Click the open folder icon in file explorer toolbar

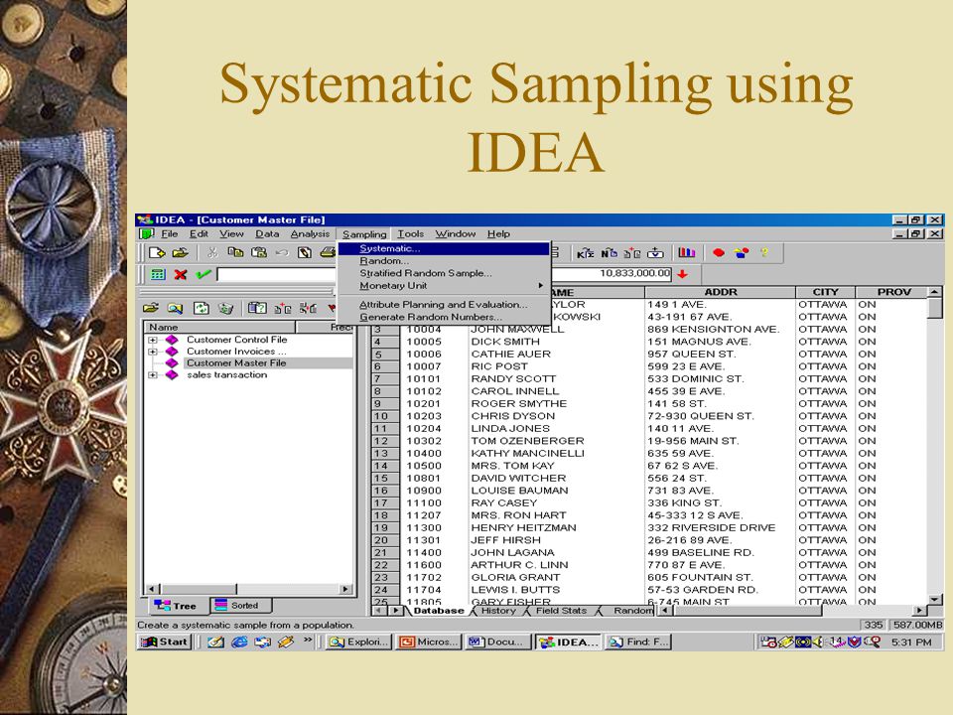[151, 308]
